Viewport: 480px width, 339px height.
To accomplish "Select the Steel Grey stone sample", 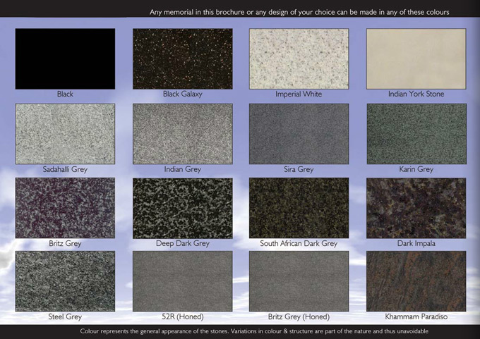I will (x=65, y=281).
